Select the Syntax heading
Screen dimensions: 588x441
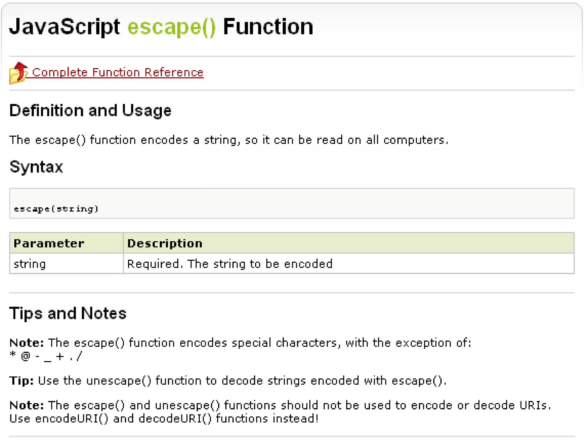tap(36, 167)
